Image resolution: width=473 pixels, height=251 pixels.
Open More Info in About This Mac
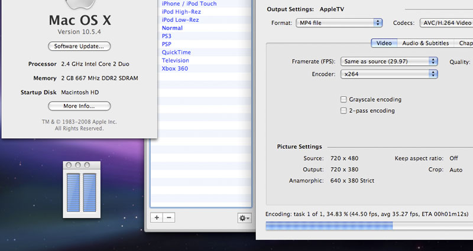(x=79, y=106)
